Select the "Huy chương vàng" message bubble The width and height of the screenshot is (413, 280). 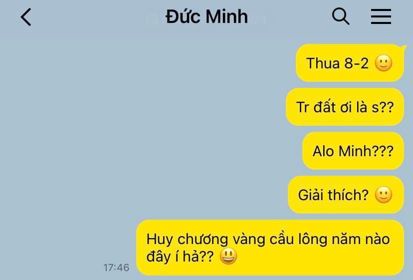270,248
